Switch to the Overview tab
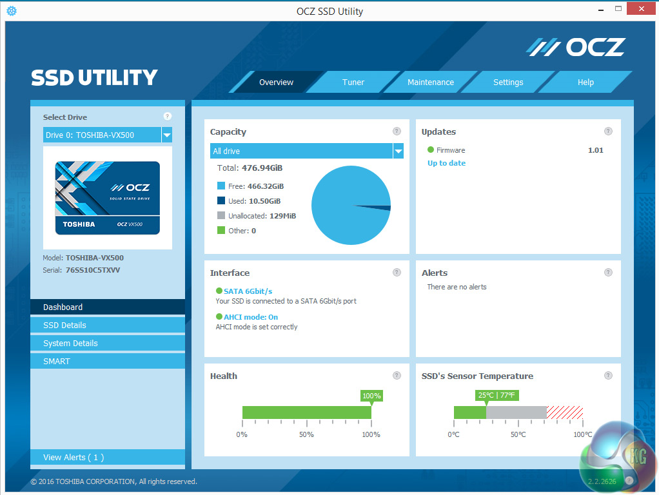The height and width of the screenshot is (495, 659). [x=276, y=82]
